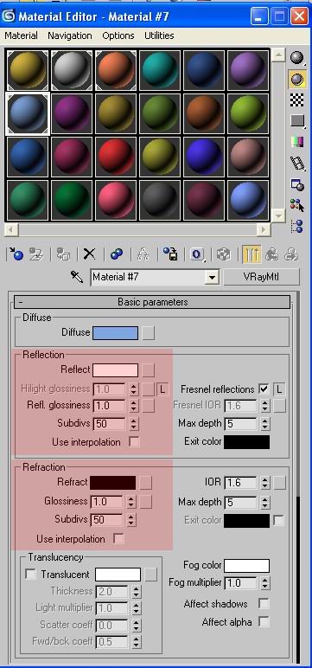The width and height of the screenshot is (312, 668).
Task: Open Material/Map Navigator icon
Action: [297, 226]
